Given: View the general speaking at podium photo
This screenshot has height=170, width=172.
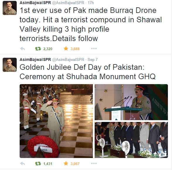Looking at the screenshot, I should pos(131,102).
